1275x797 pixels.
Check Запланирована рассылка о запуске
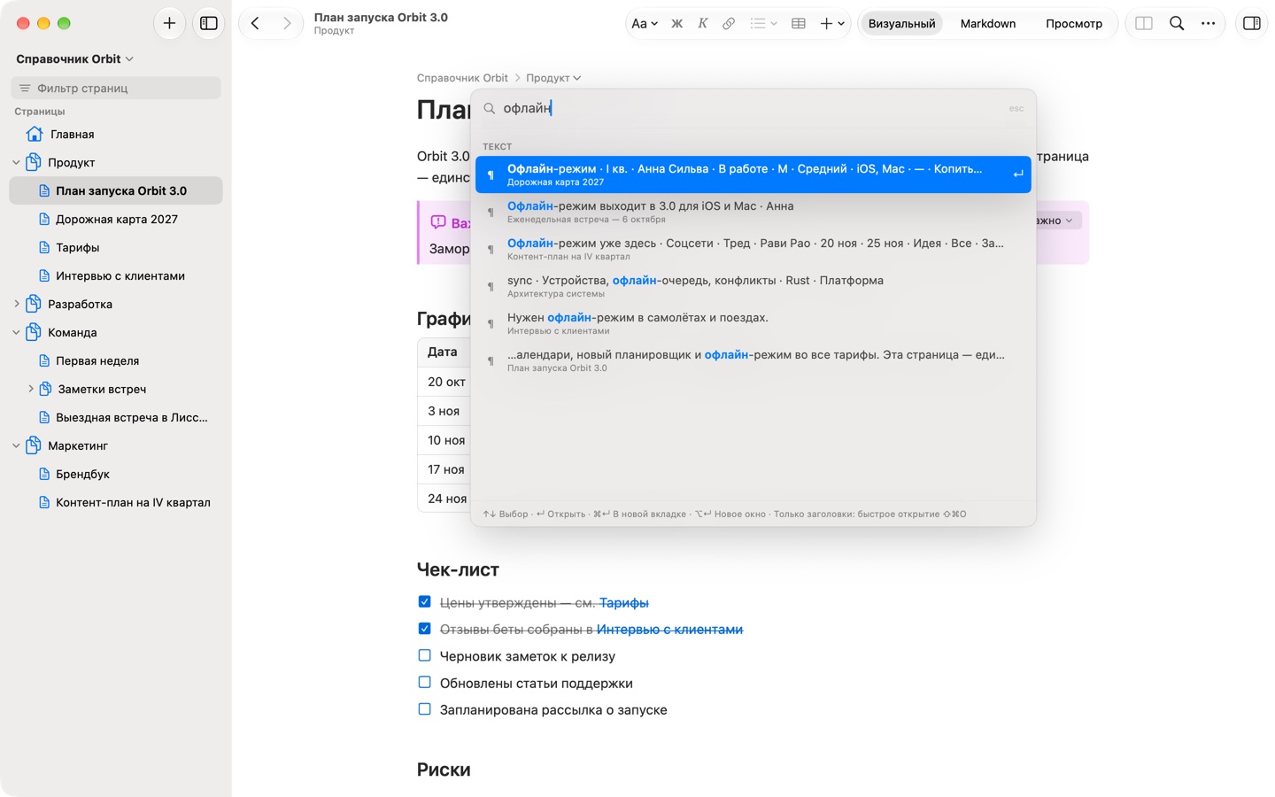point(424,708)
